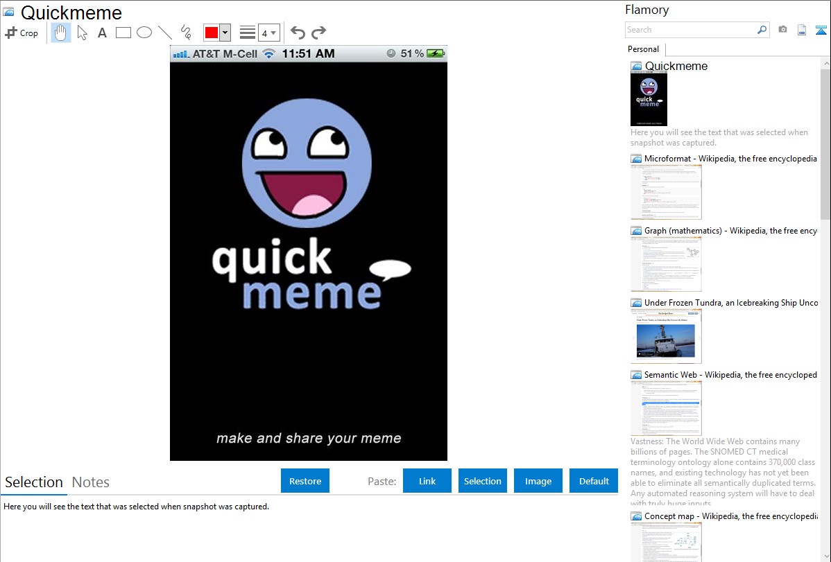Activate the hand pan tool
This screenshot has height=562, width=831.
pos(60,33)
